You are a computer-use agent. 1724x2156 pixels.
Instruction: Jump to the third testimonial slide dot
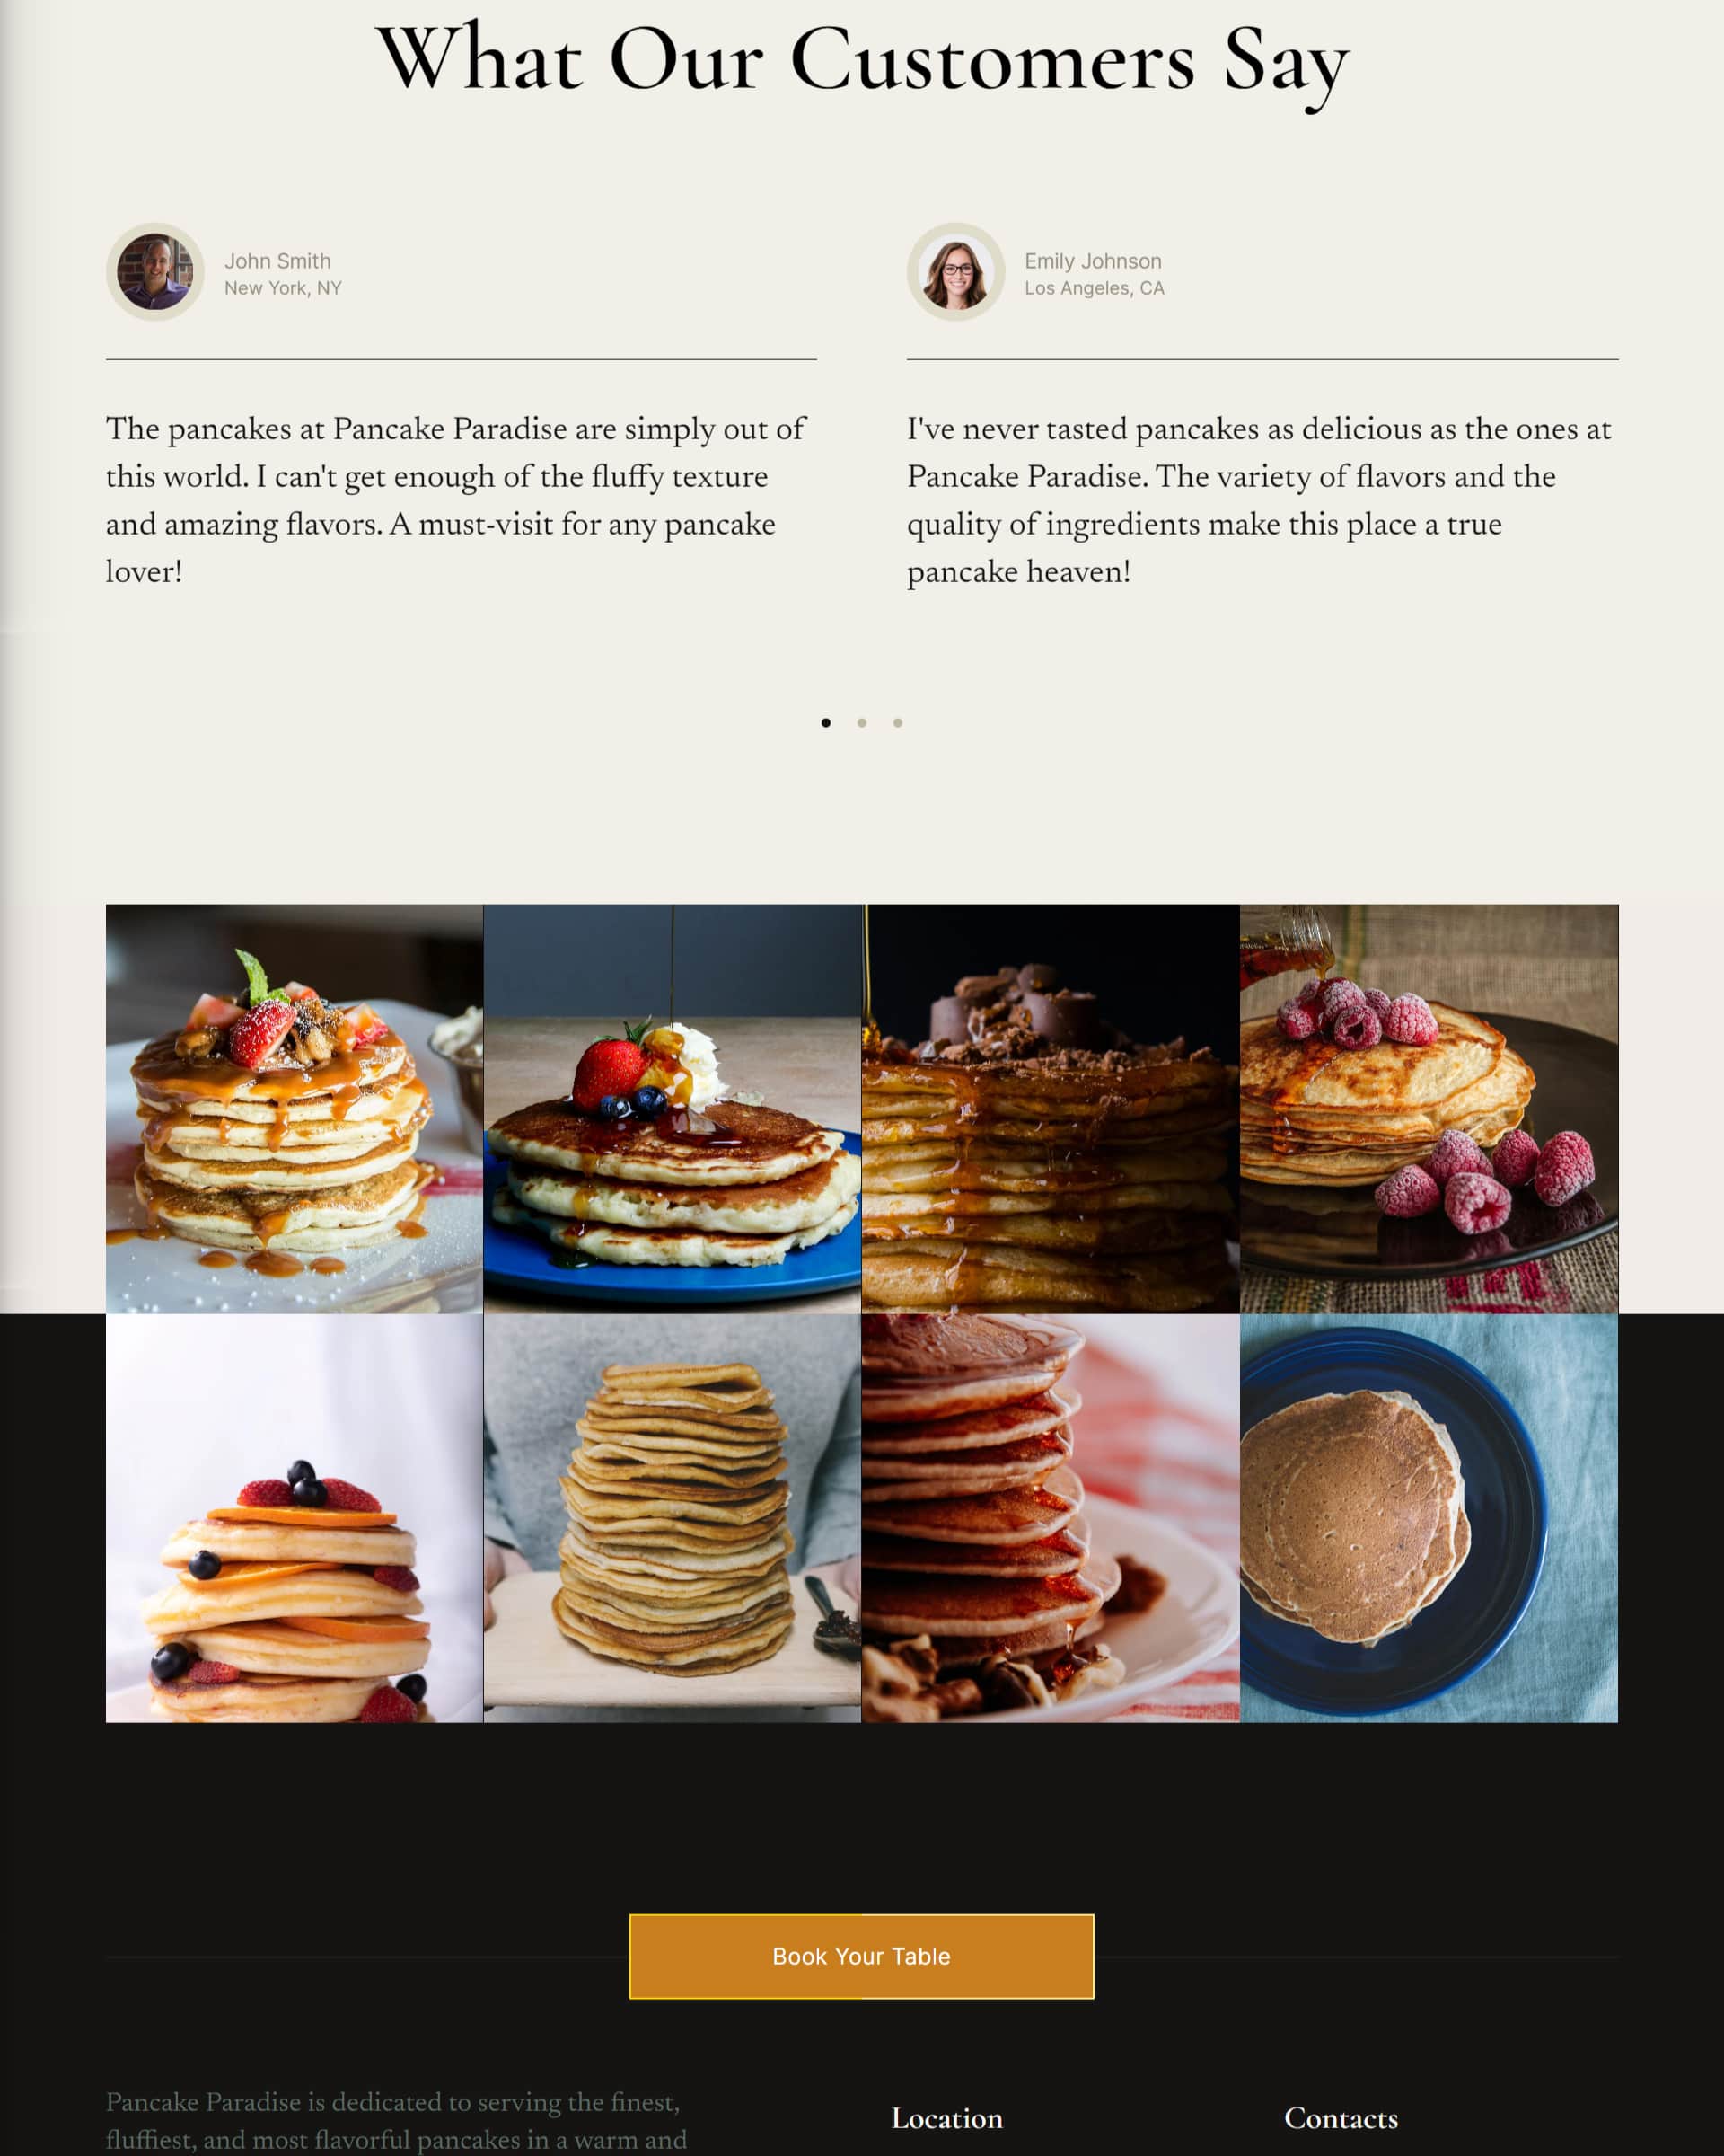click(898, 723)
